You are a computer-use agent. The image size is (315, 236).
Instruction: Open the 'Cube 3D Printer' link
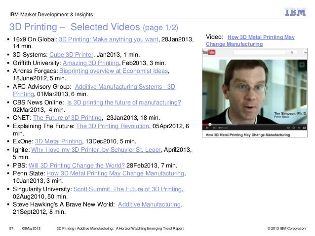coord(71,55)
